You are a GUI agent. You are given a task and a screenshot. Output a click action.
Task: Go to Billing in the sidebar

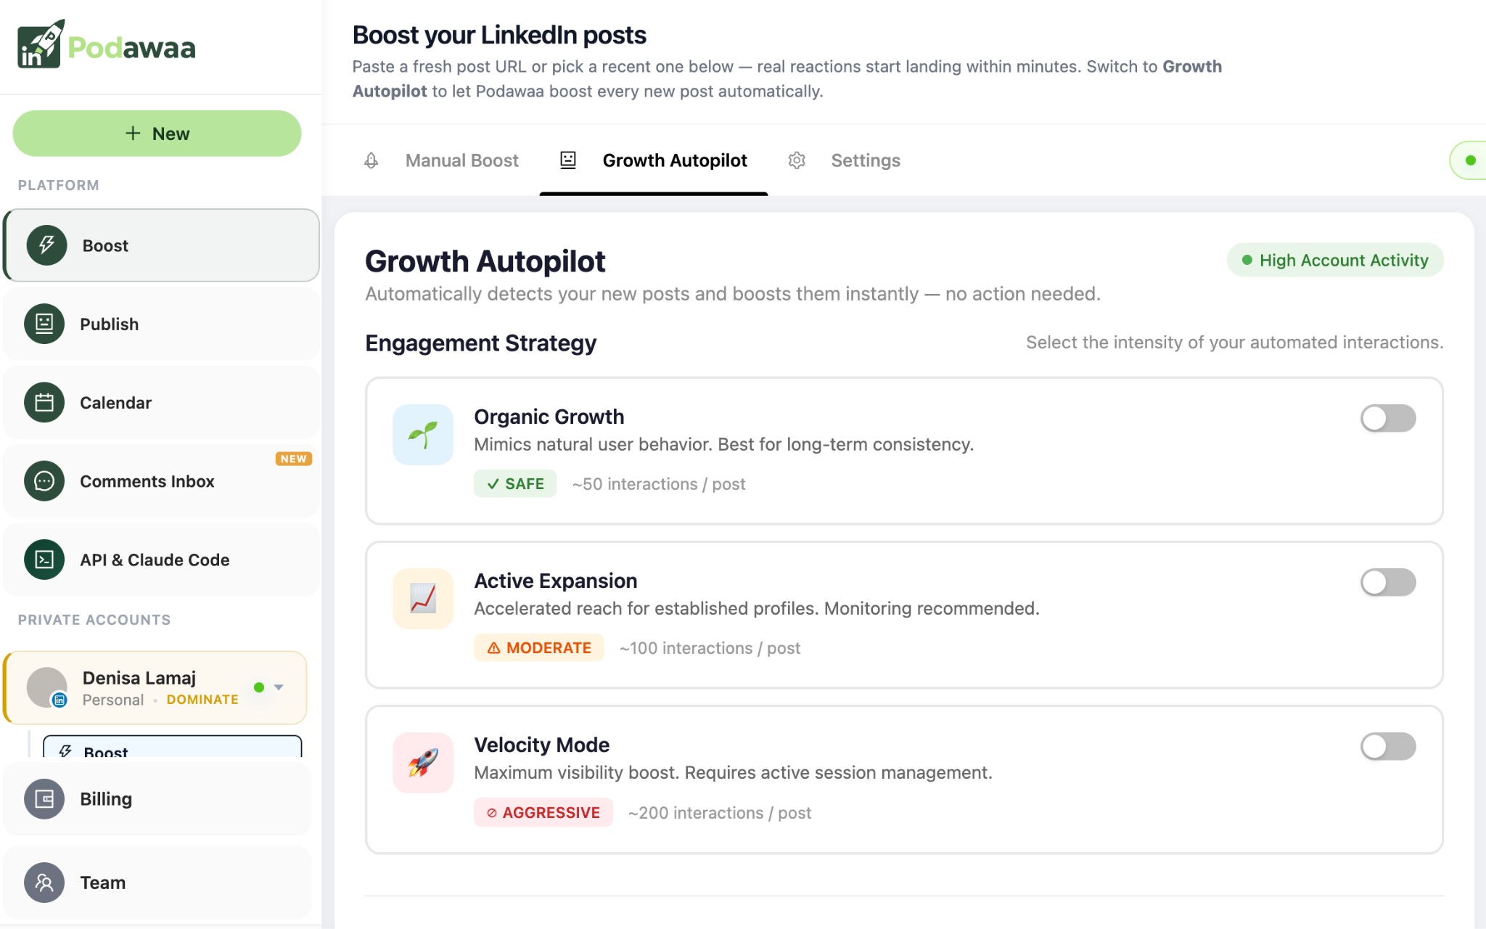(157, 799)
